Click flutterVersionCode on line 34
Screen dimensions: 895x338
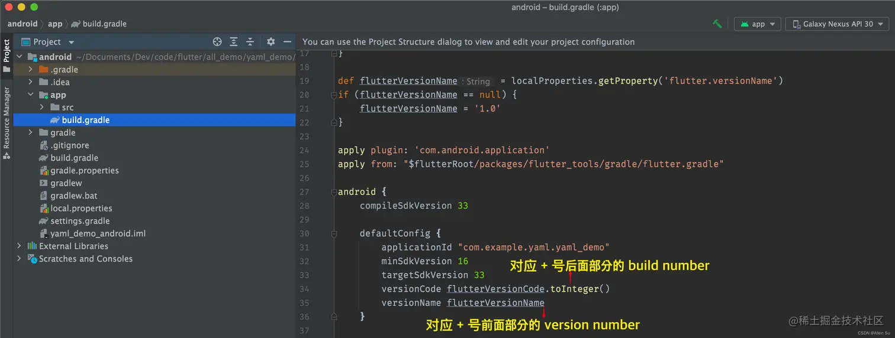click(495, 289)
